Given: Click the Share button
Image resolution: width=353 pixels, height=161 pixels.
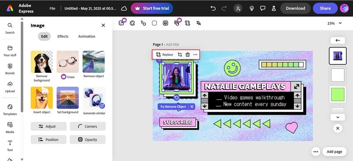Looking at the screenshot, I should pyautogui.click(x=325, y=8).
